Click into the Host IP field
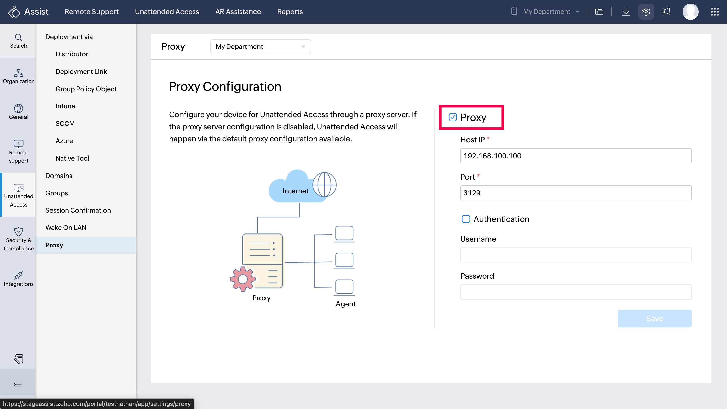The width and height of the screenshot is (727, 409). click(x=576, y=156)
